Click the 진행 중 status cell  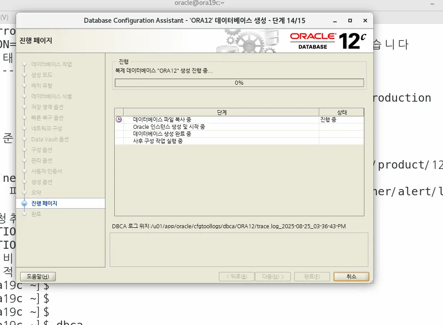pyautogui.click(x=342, y=119)
